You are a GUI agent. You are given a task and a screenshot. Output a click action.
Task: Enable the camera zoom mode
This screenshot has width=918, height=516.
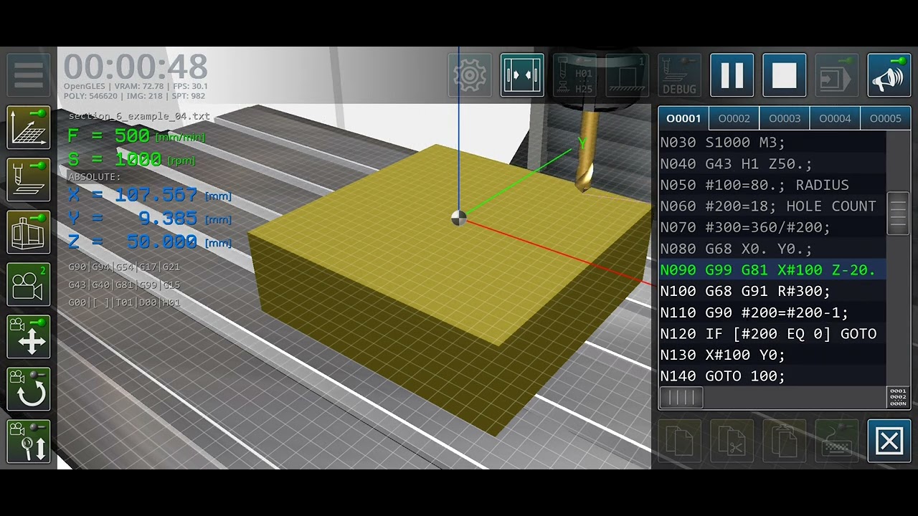29,441
